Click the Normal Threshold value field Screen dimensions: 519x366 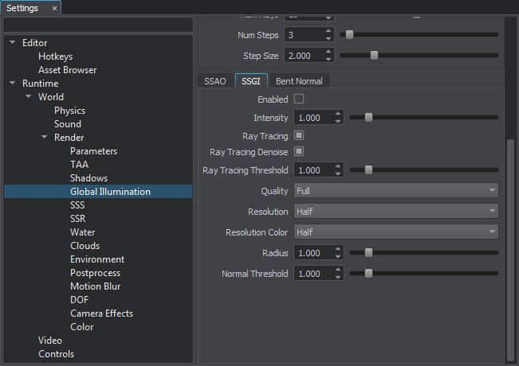pos(313,274)
